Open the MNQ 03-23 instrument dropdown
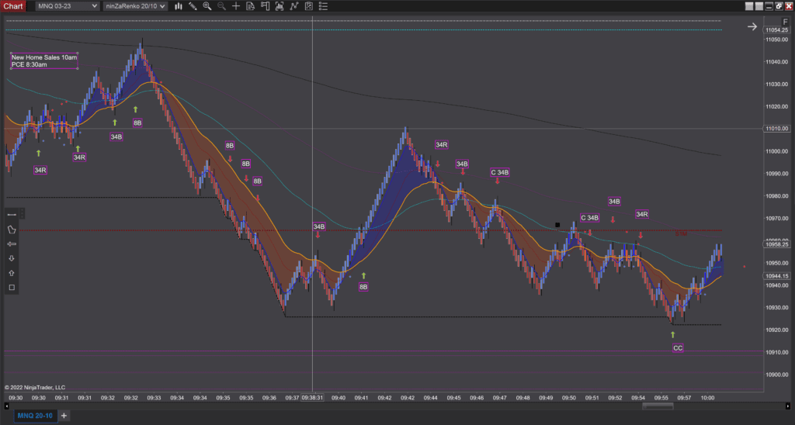This screenshot has width=795, height=425. tap(68, 6)
